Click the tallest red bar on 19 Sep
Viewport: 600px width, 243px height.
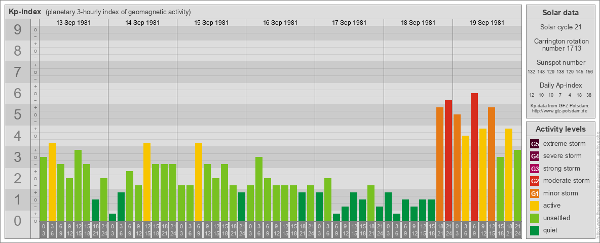tap(474, 156)
